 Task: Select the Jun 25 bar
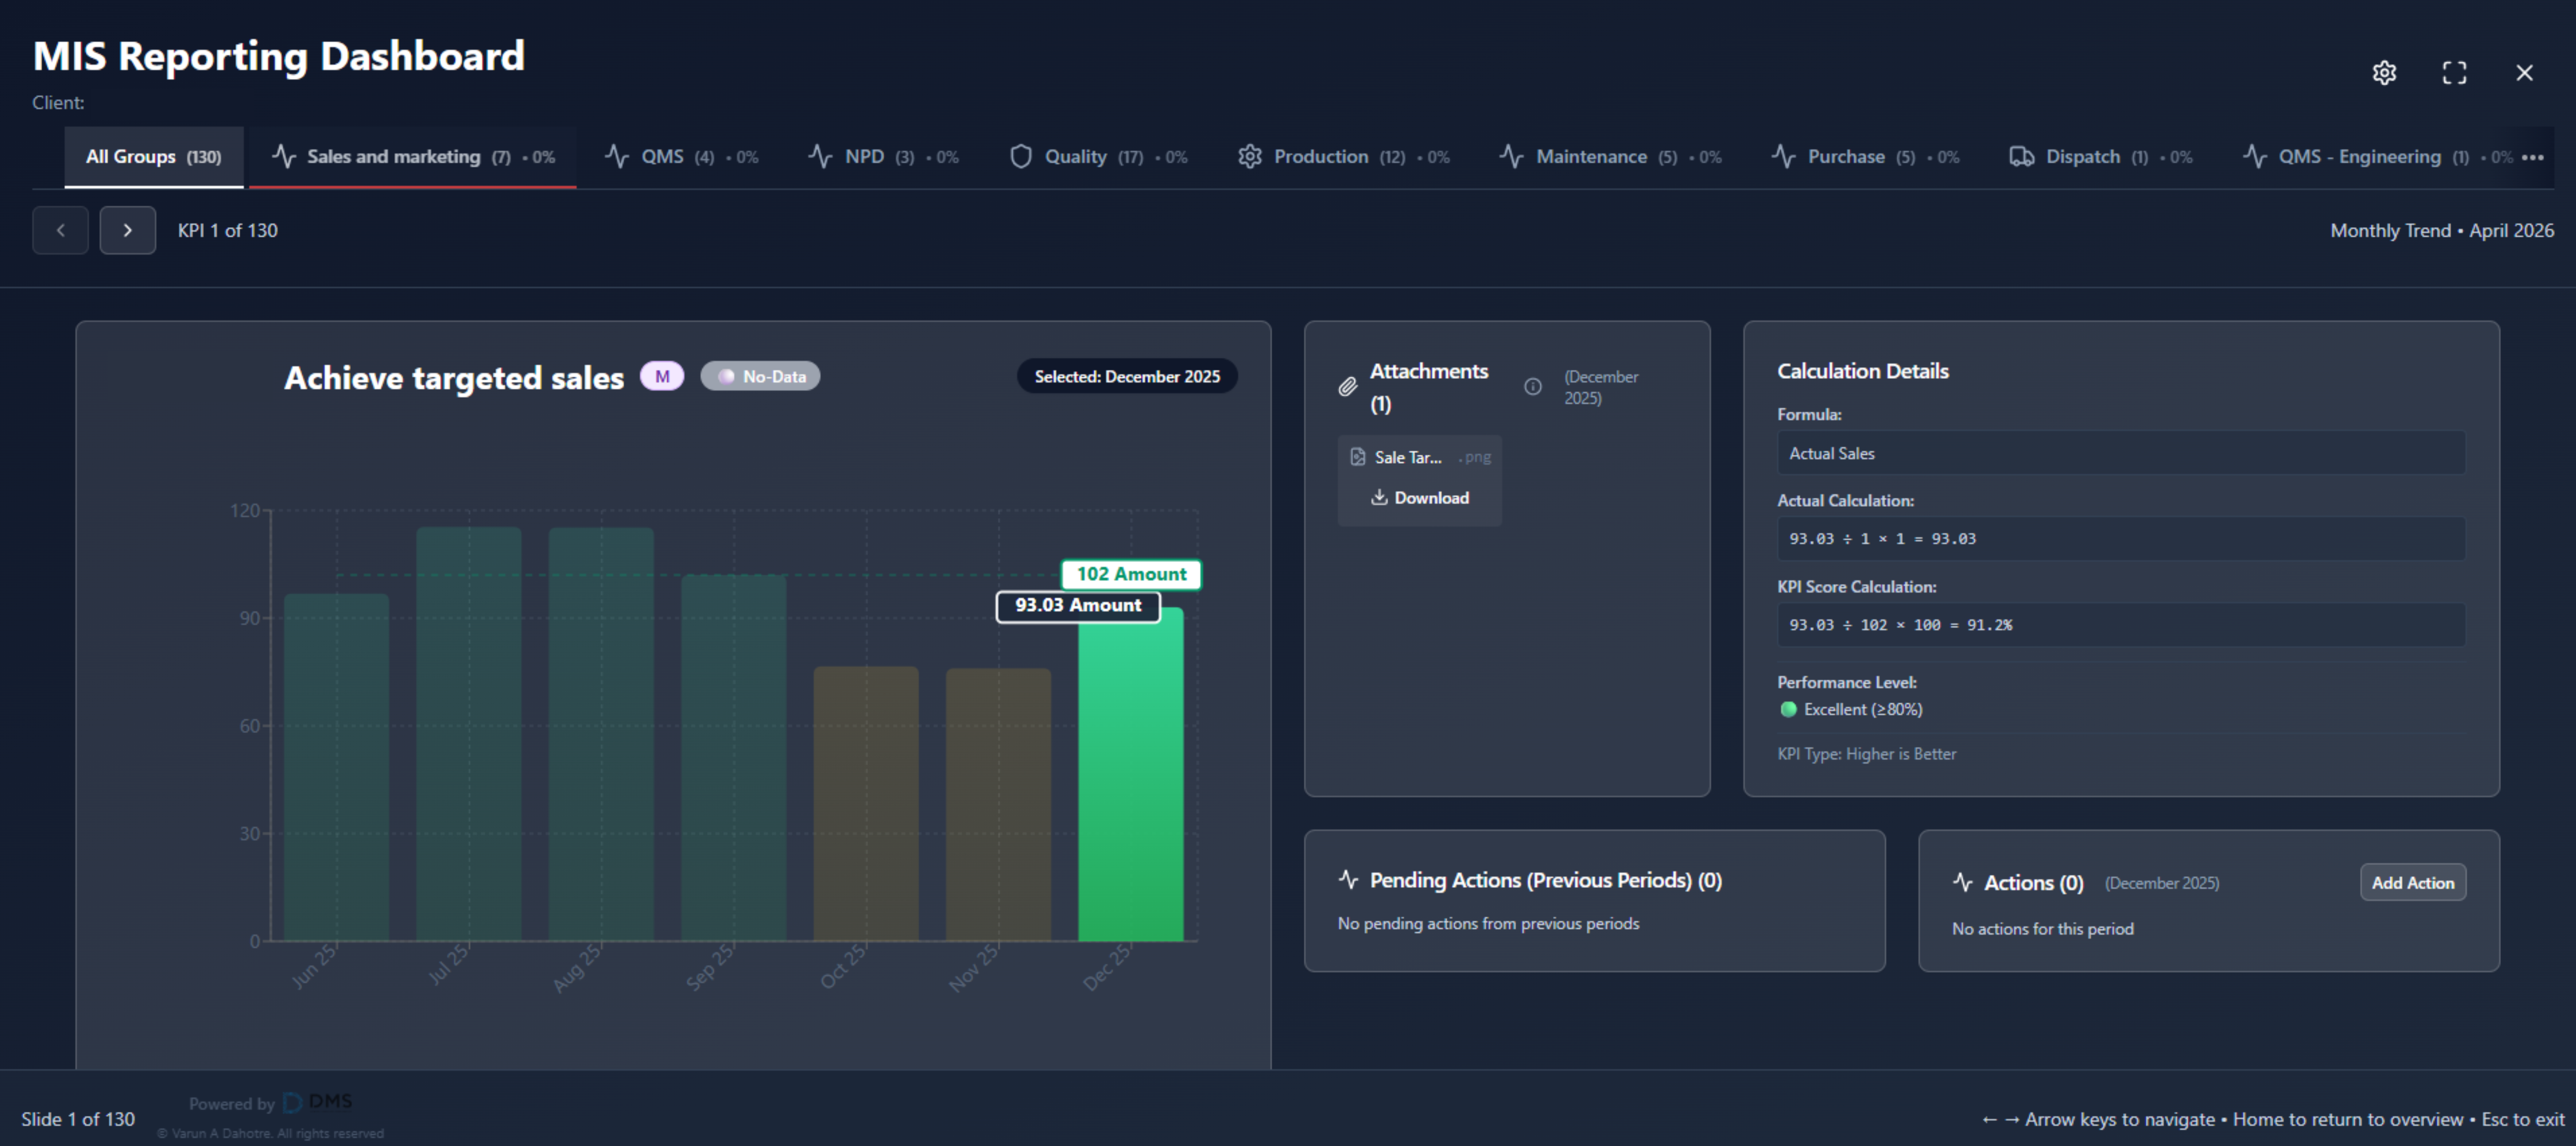[x=336, y=768]
